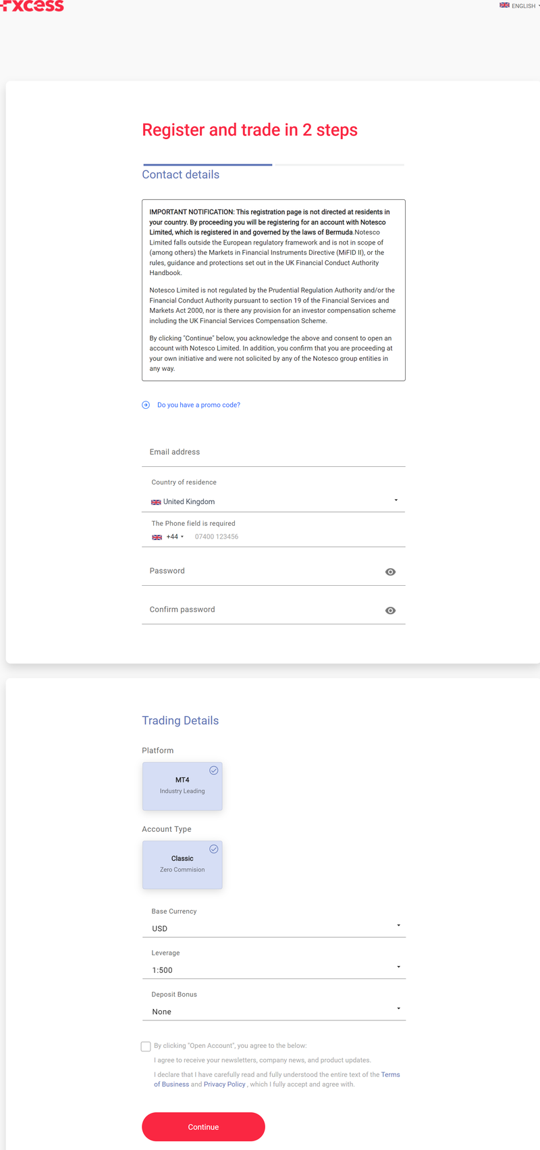Image resolution: width=540 pixels, height=1150 pixels.
Task: Click the UK flag language icon
Action: click(504, 5)
